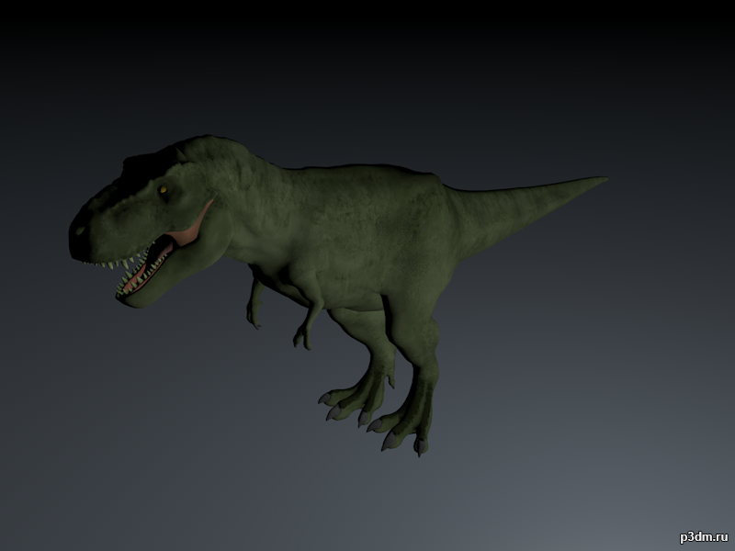Click the far foot's dewclaw spur

click(x=390, y=382)
